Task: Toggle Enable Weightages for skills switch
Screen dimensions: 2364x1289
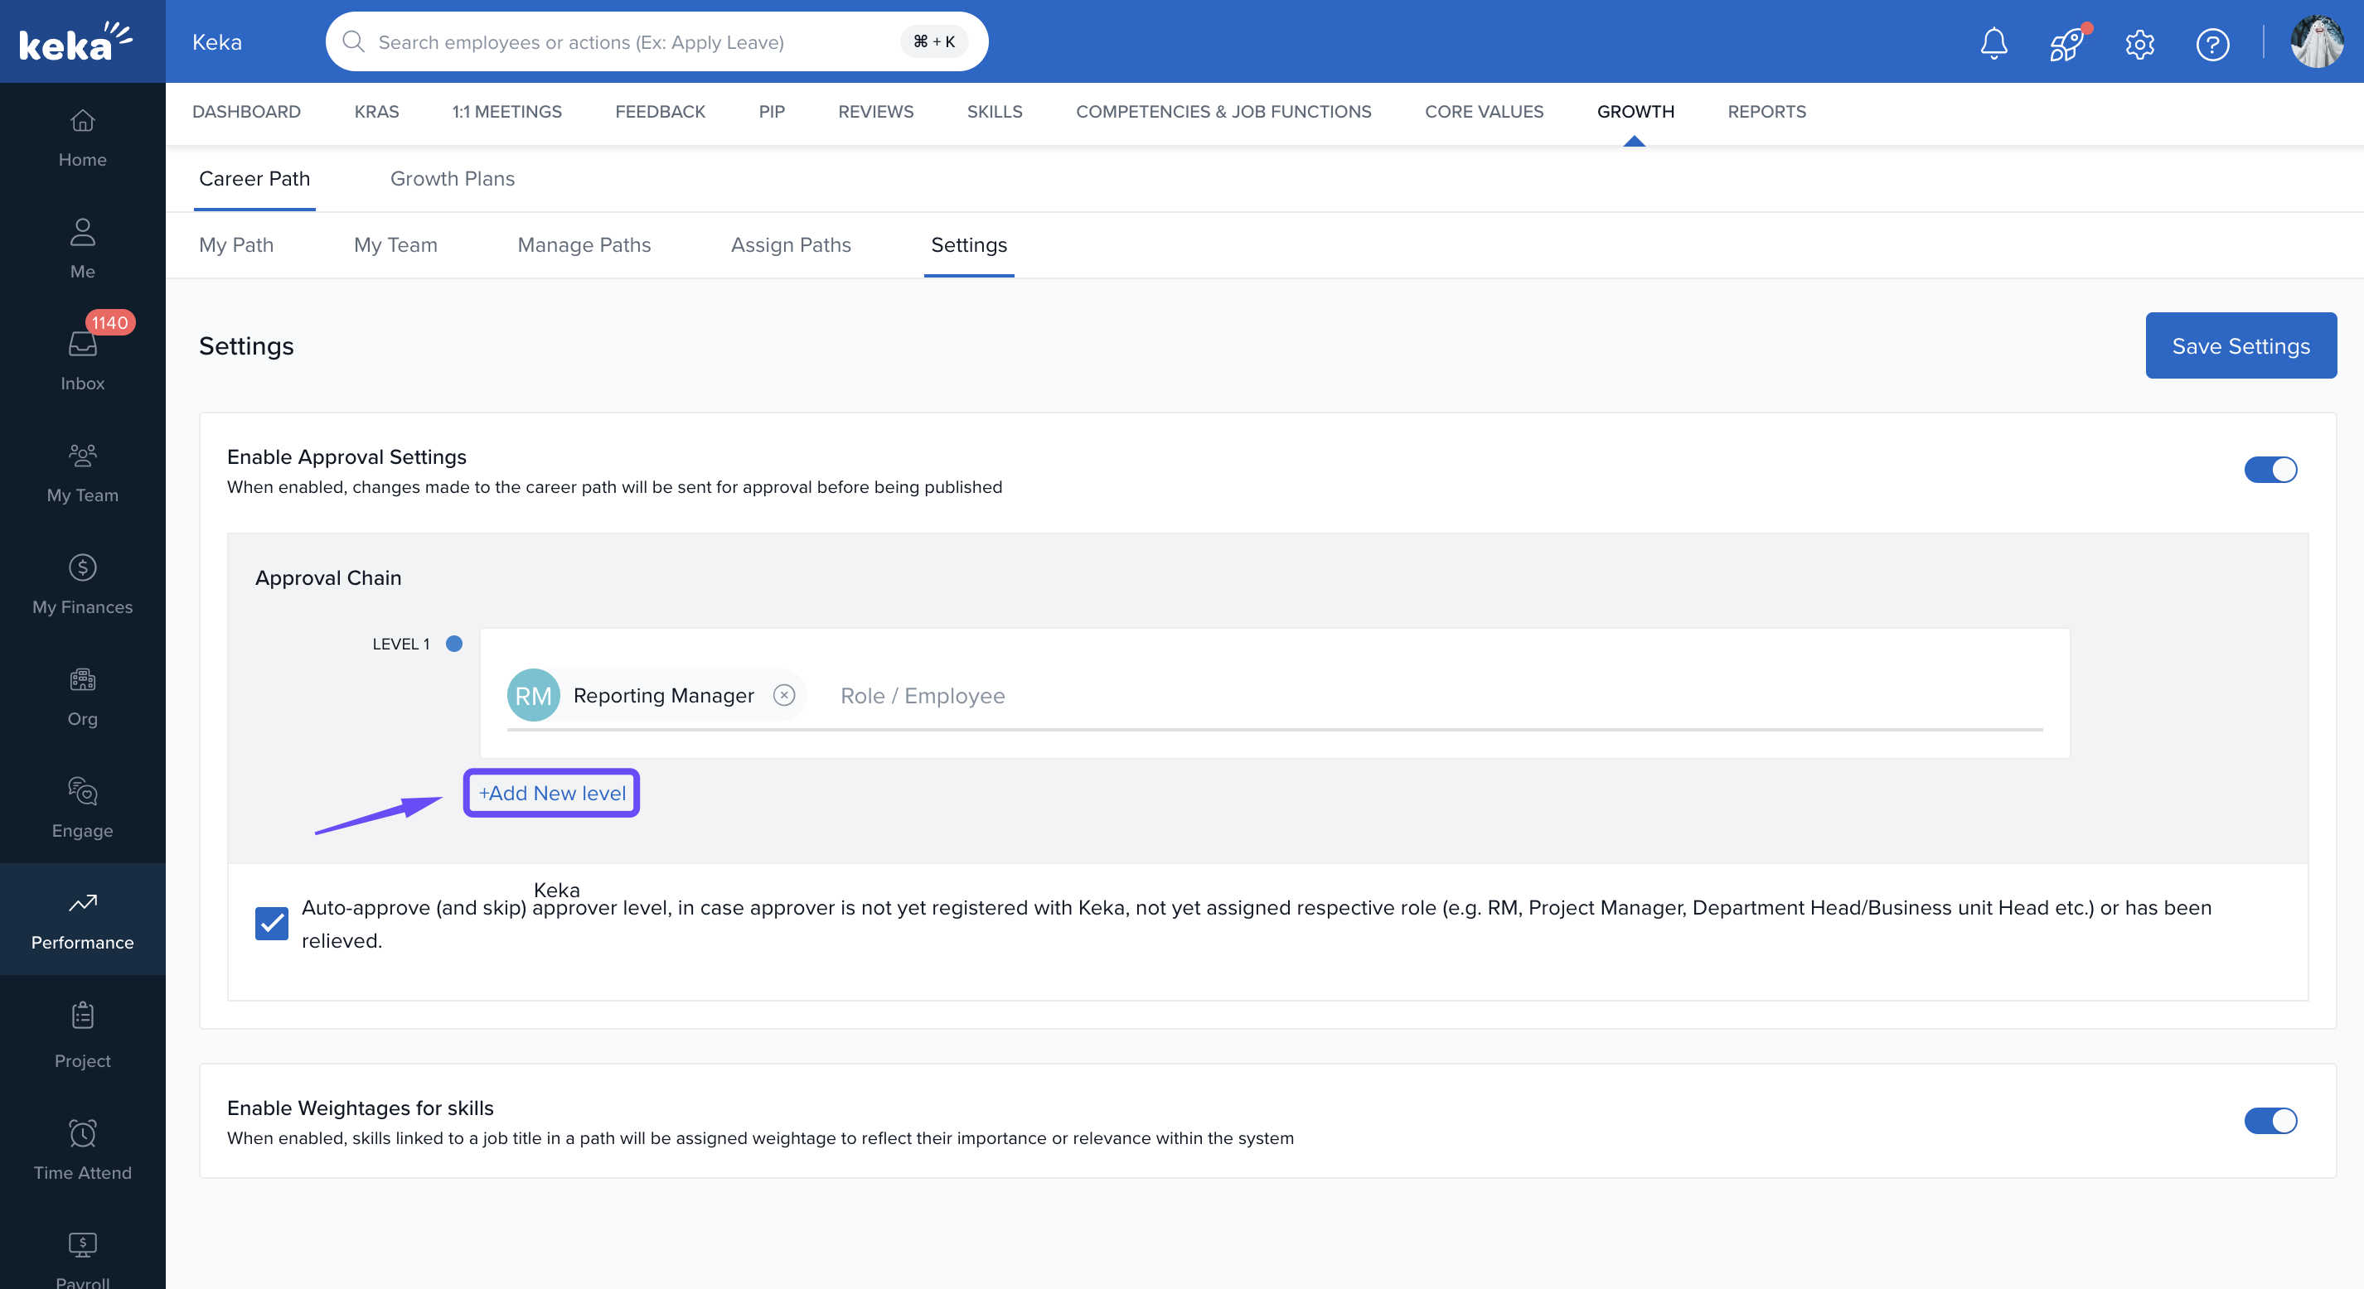Action: coord(2270,1120)
